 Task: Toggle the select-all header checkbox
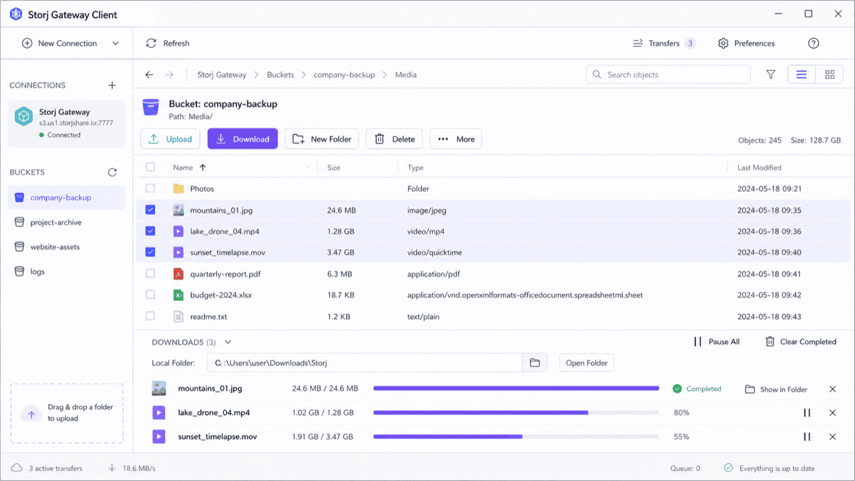click(150, 168)
